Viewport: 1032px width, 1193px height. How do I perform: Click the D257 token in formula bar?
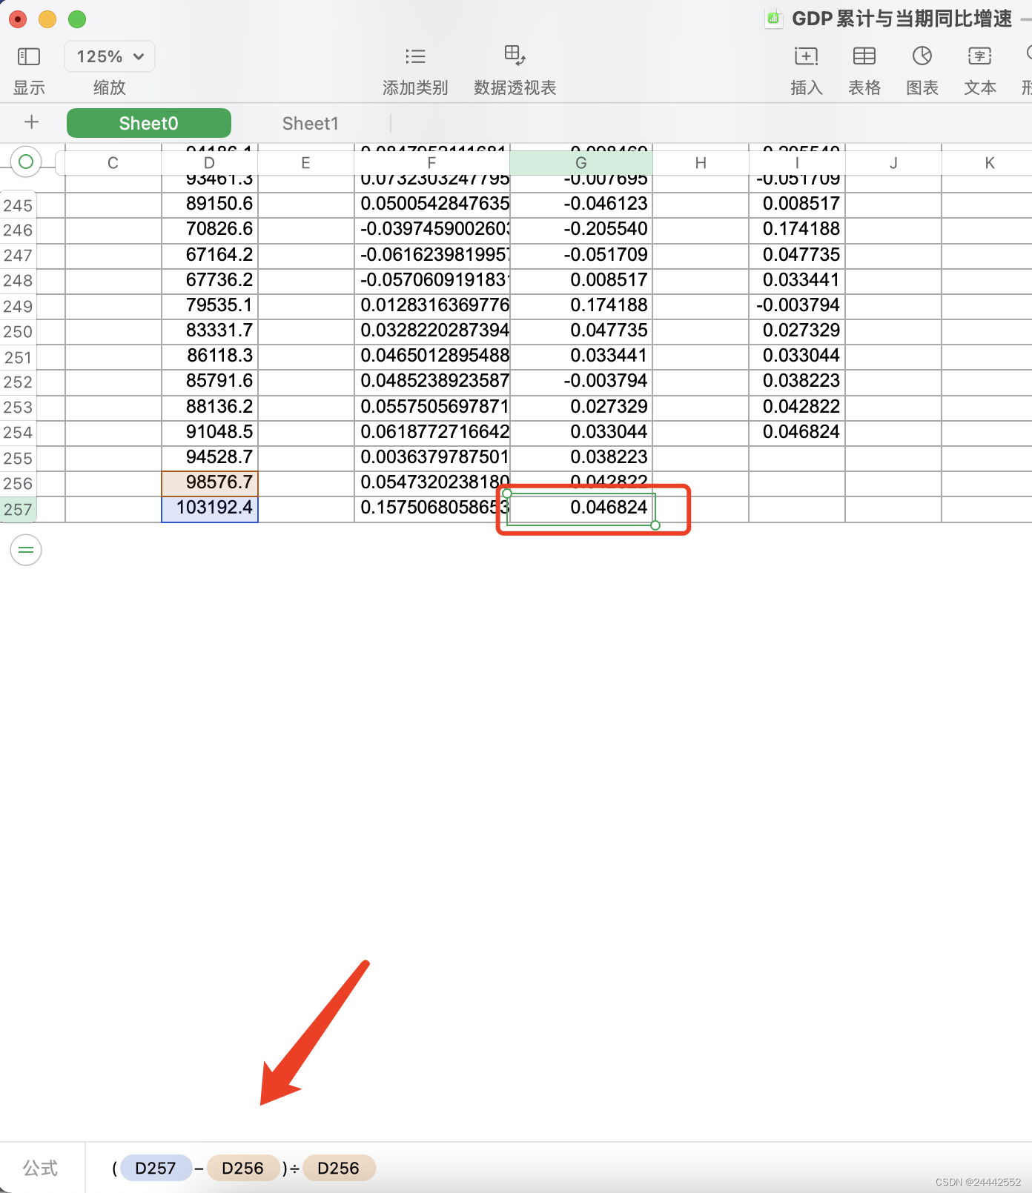[x=156, y=1168]
